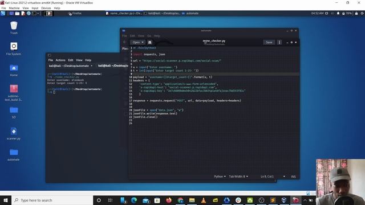Open VirtualBox cube icon on Windows taskbar

(284, 200)
